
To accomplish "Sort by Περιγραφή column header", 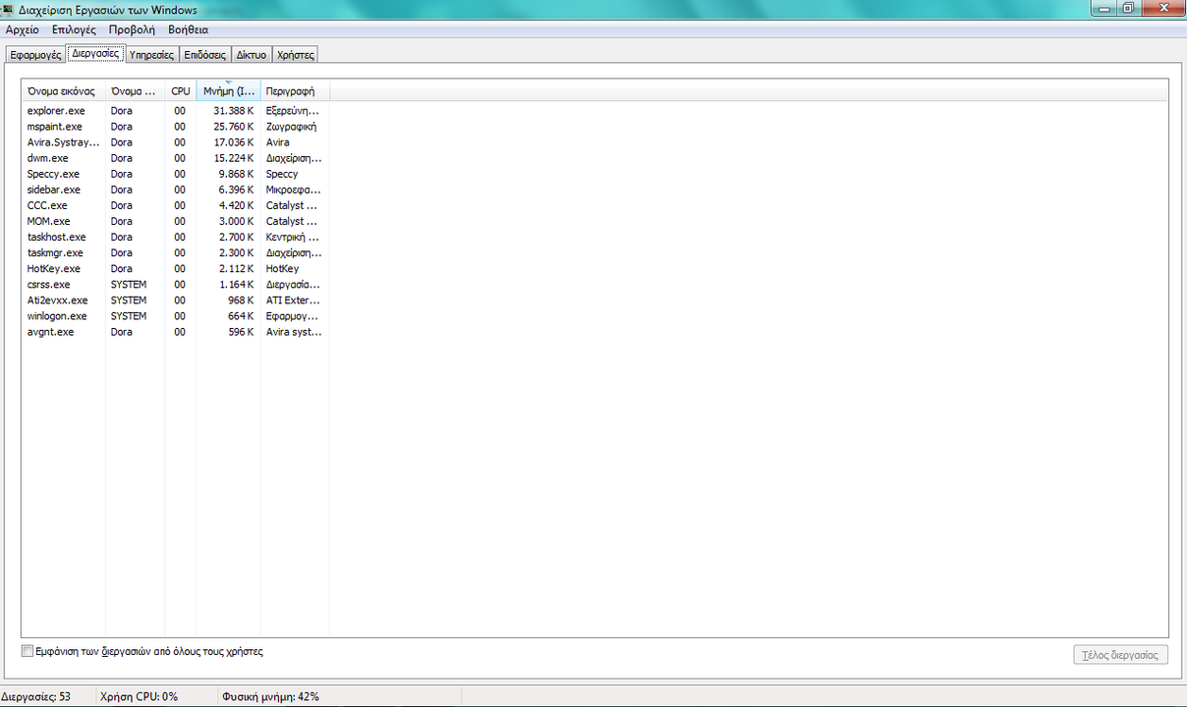I will tap(295, 91).
